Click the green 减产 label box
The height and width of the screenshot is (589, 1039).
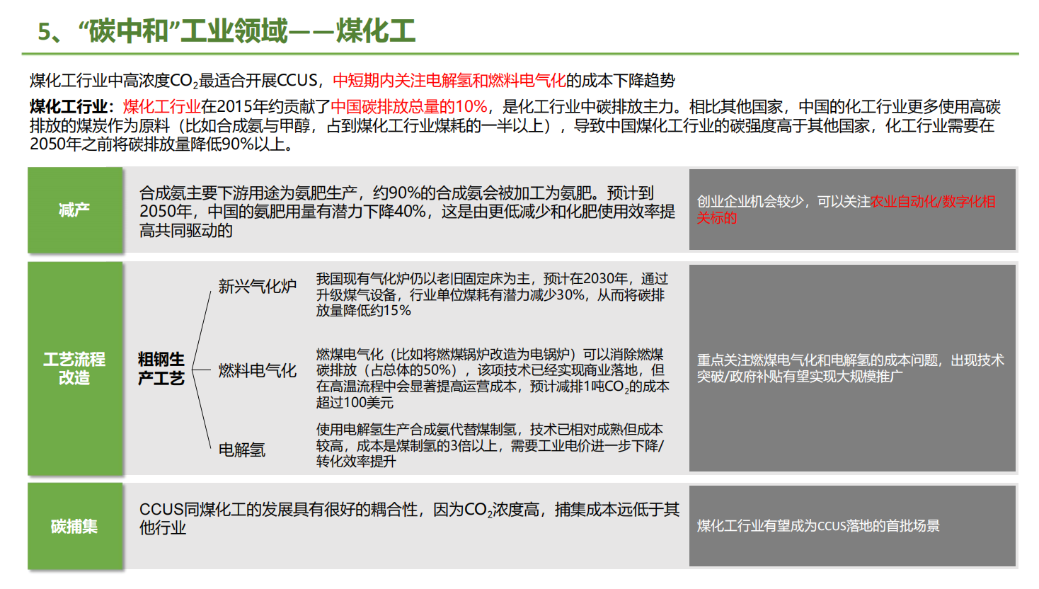point(75,210)
